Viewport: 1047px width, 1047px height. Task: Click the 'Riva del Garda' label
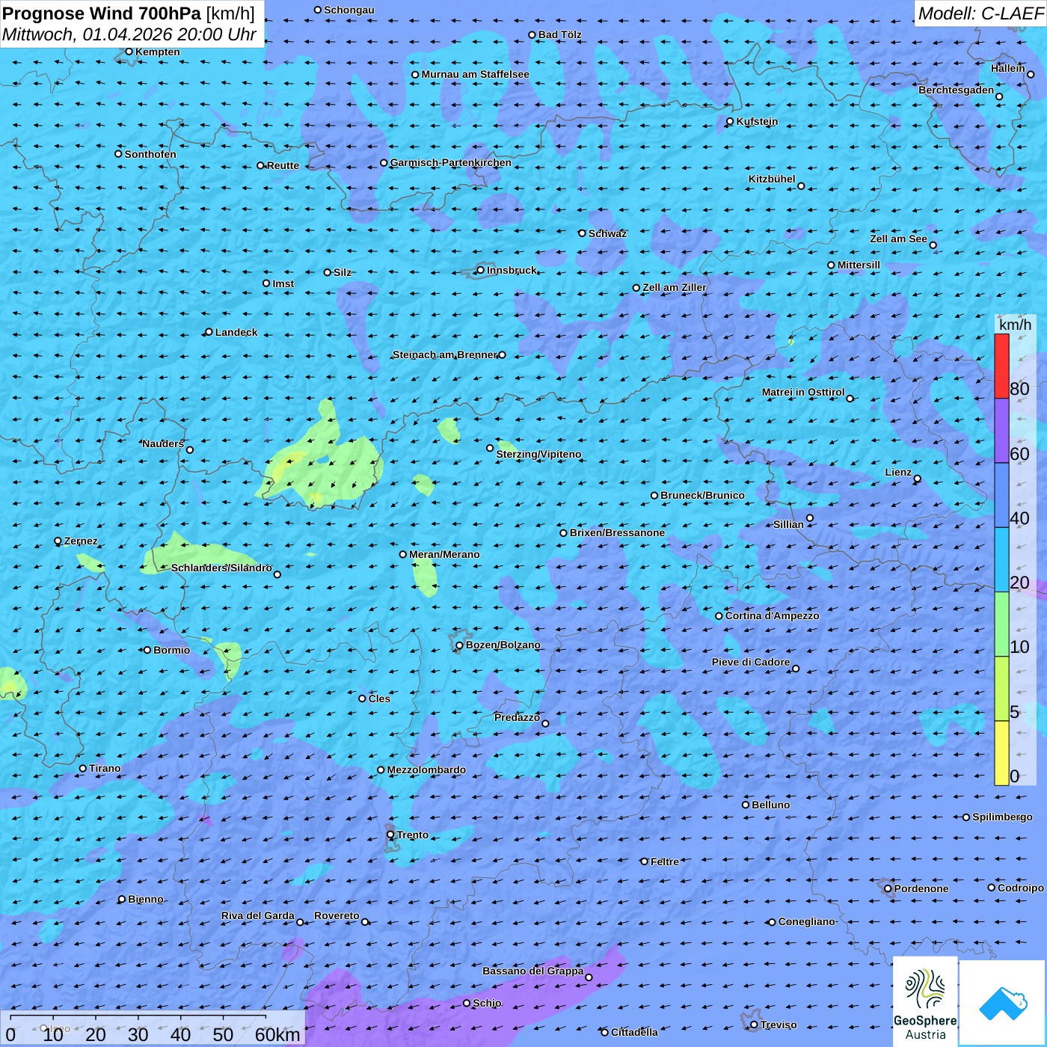258,915
